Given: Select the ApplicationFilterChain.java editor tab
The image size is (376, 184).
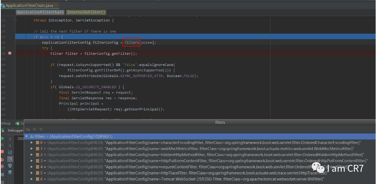Looking at the screenshot, I should click(29, 5).
